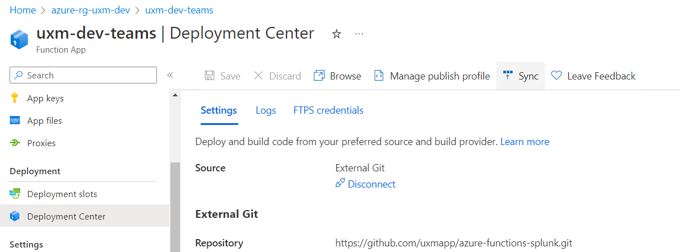Navigate to Deployment slots
The width and height of the screenshot is (680, 252).
(62, 194)
